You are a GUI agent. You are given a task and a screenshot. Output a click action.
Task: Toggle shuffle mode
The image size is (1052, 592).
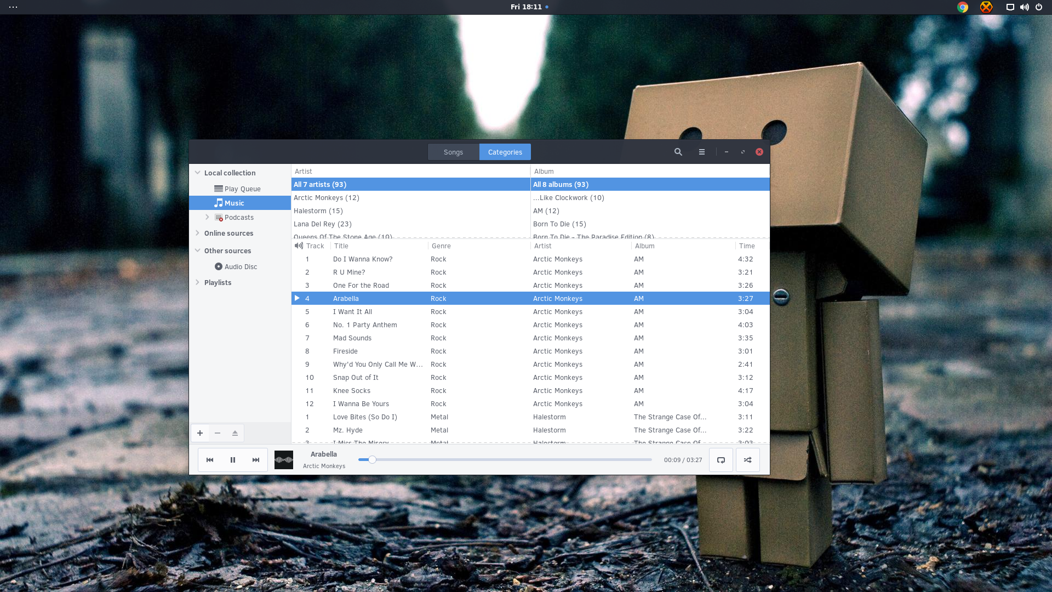[748, 460]
